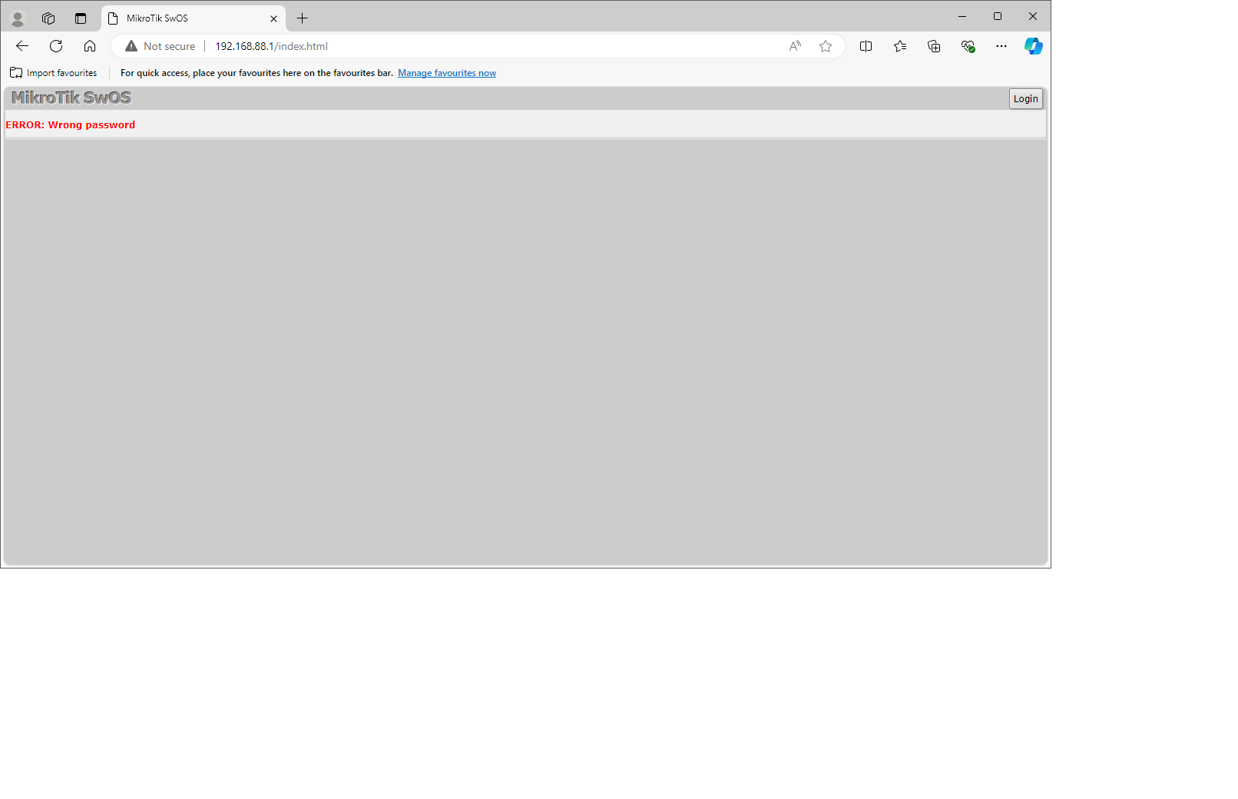Maximize the browser window
Screen dimensions: 1238x799
(998, 16)
